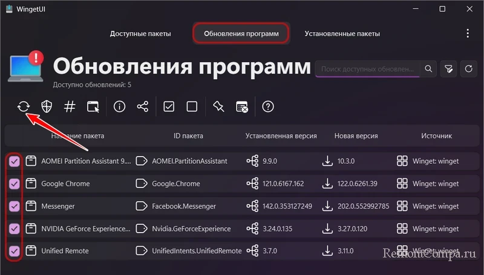Click new version 122.0.6261.39

click(x=357, y=184)
